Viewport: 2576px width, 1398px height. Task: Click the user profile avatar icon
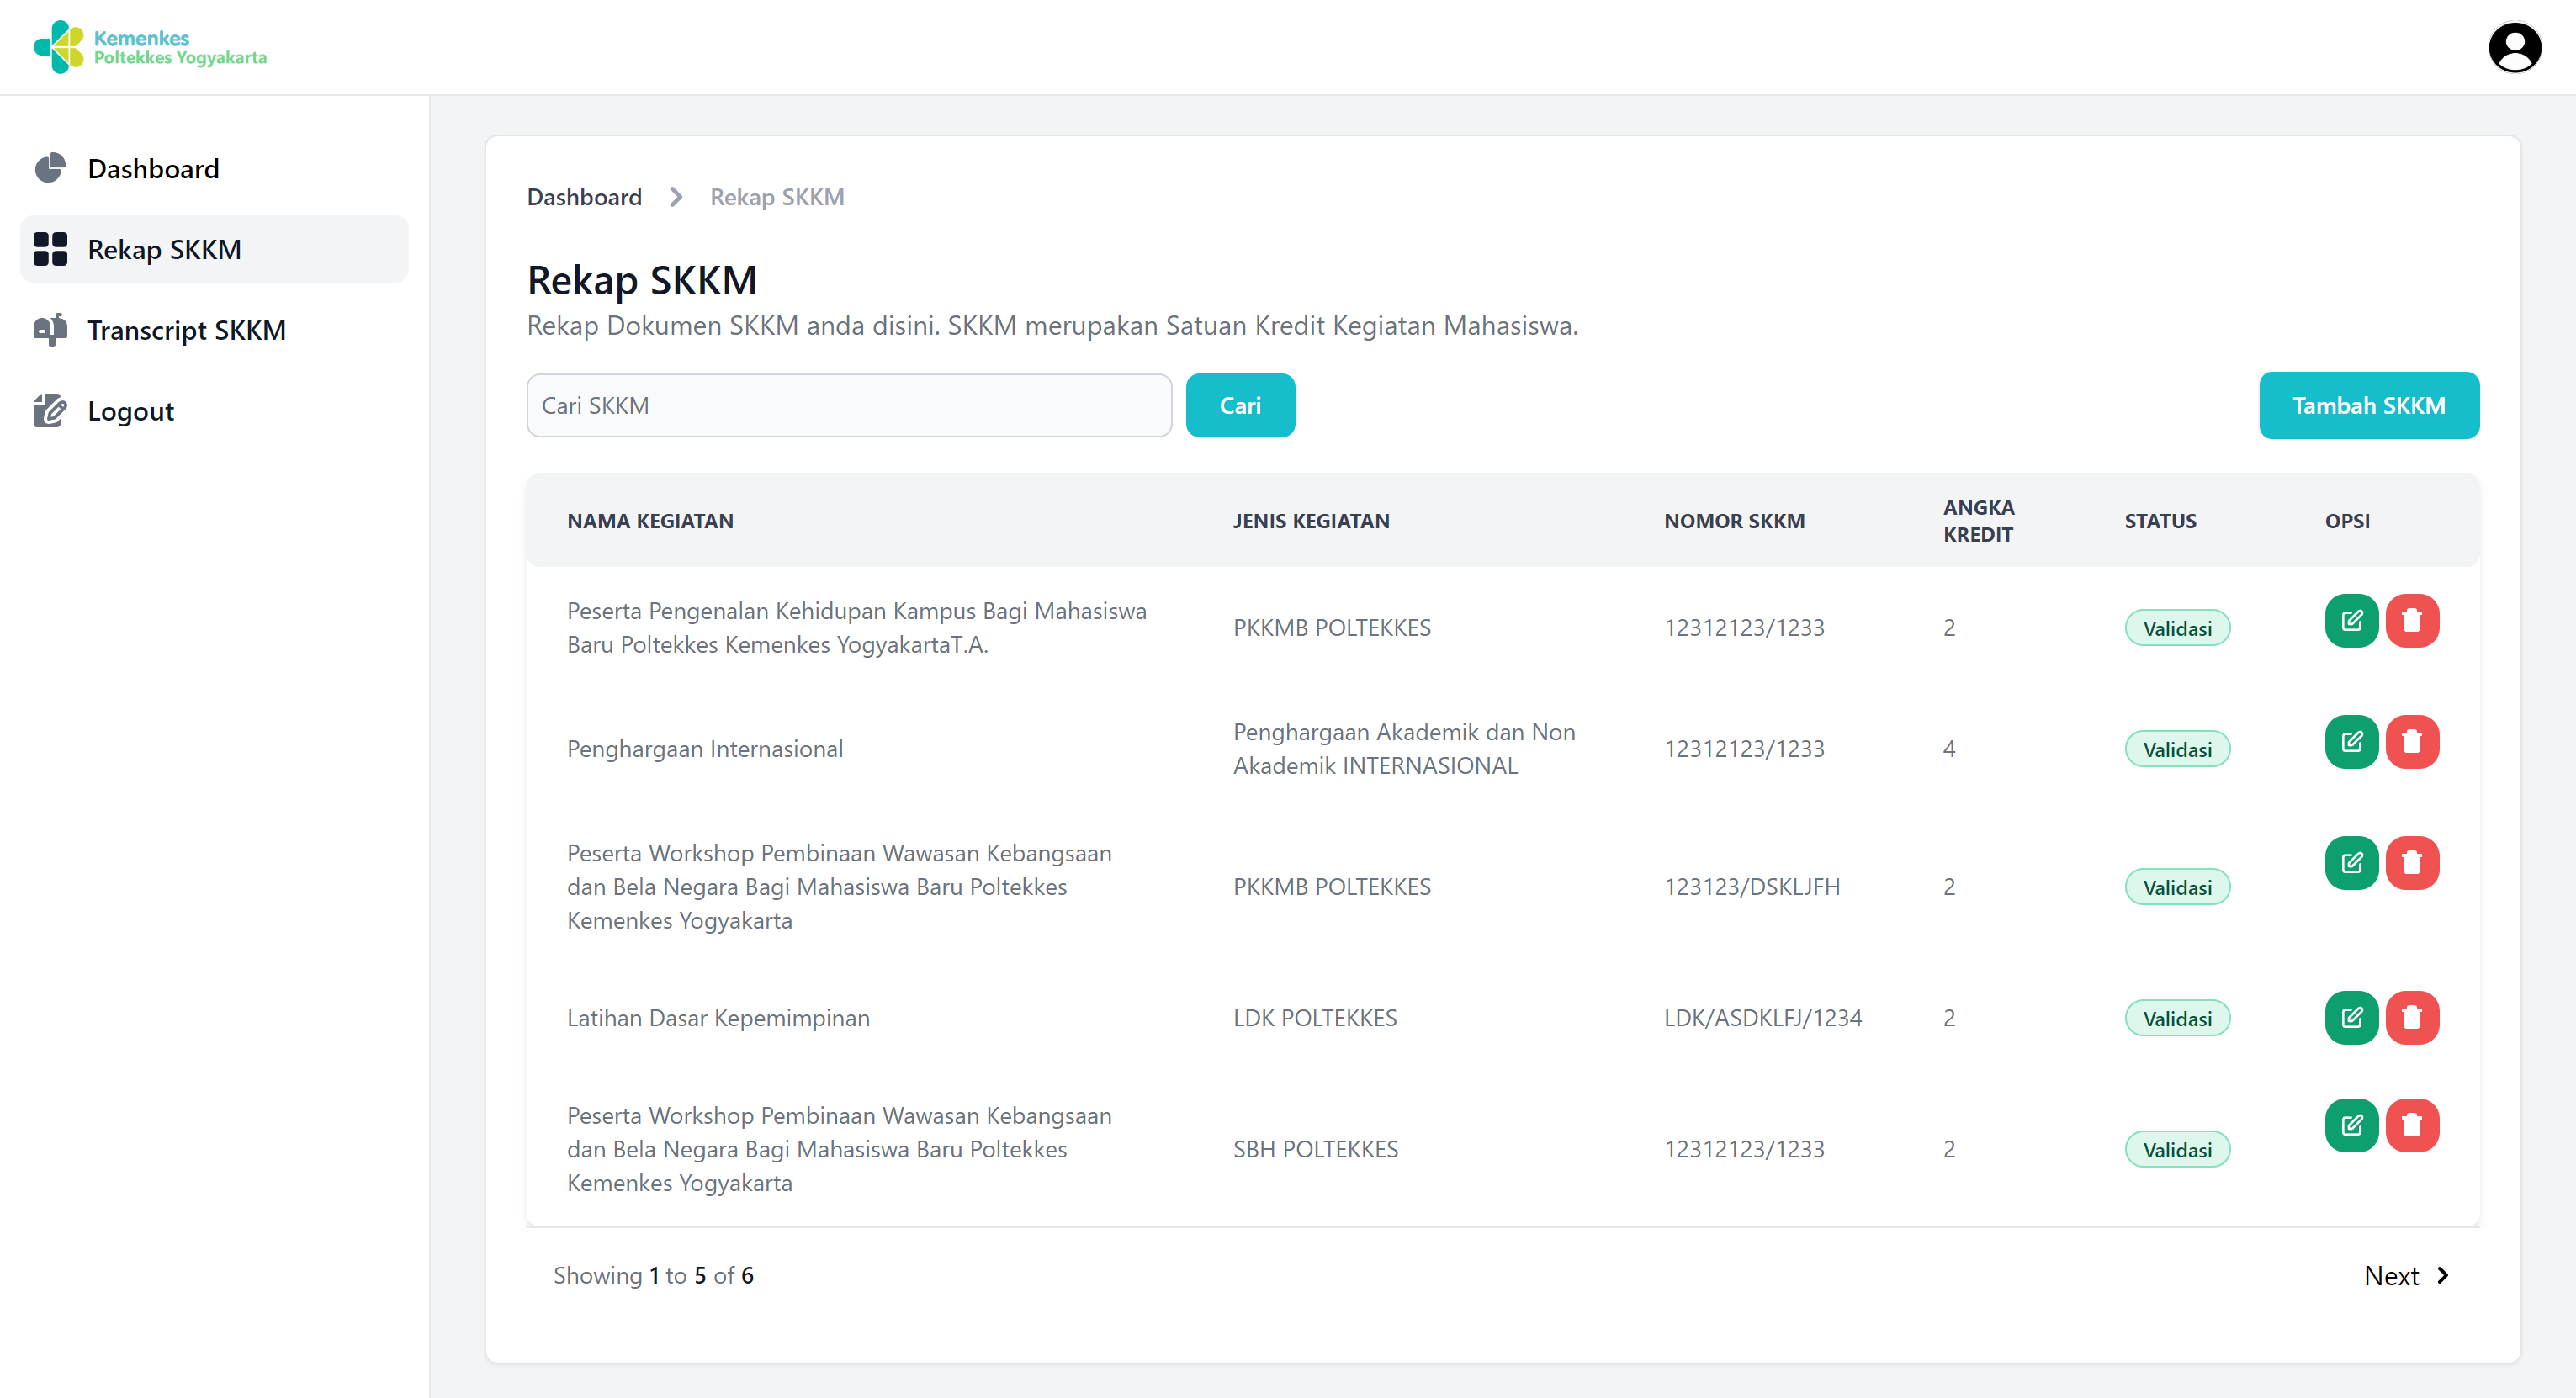(x=2513, y=47)
